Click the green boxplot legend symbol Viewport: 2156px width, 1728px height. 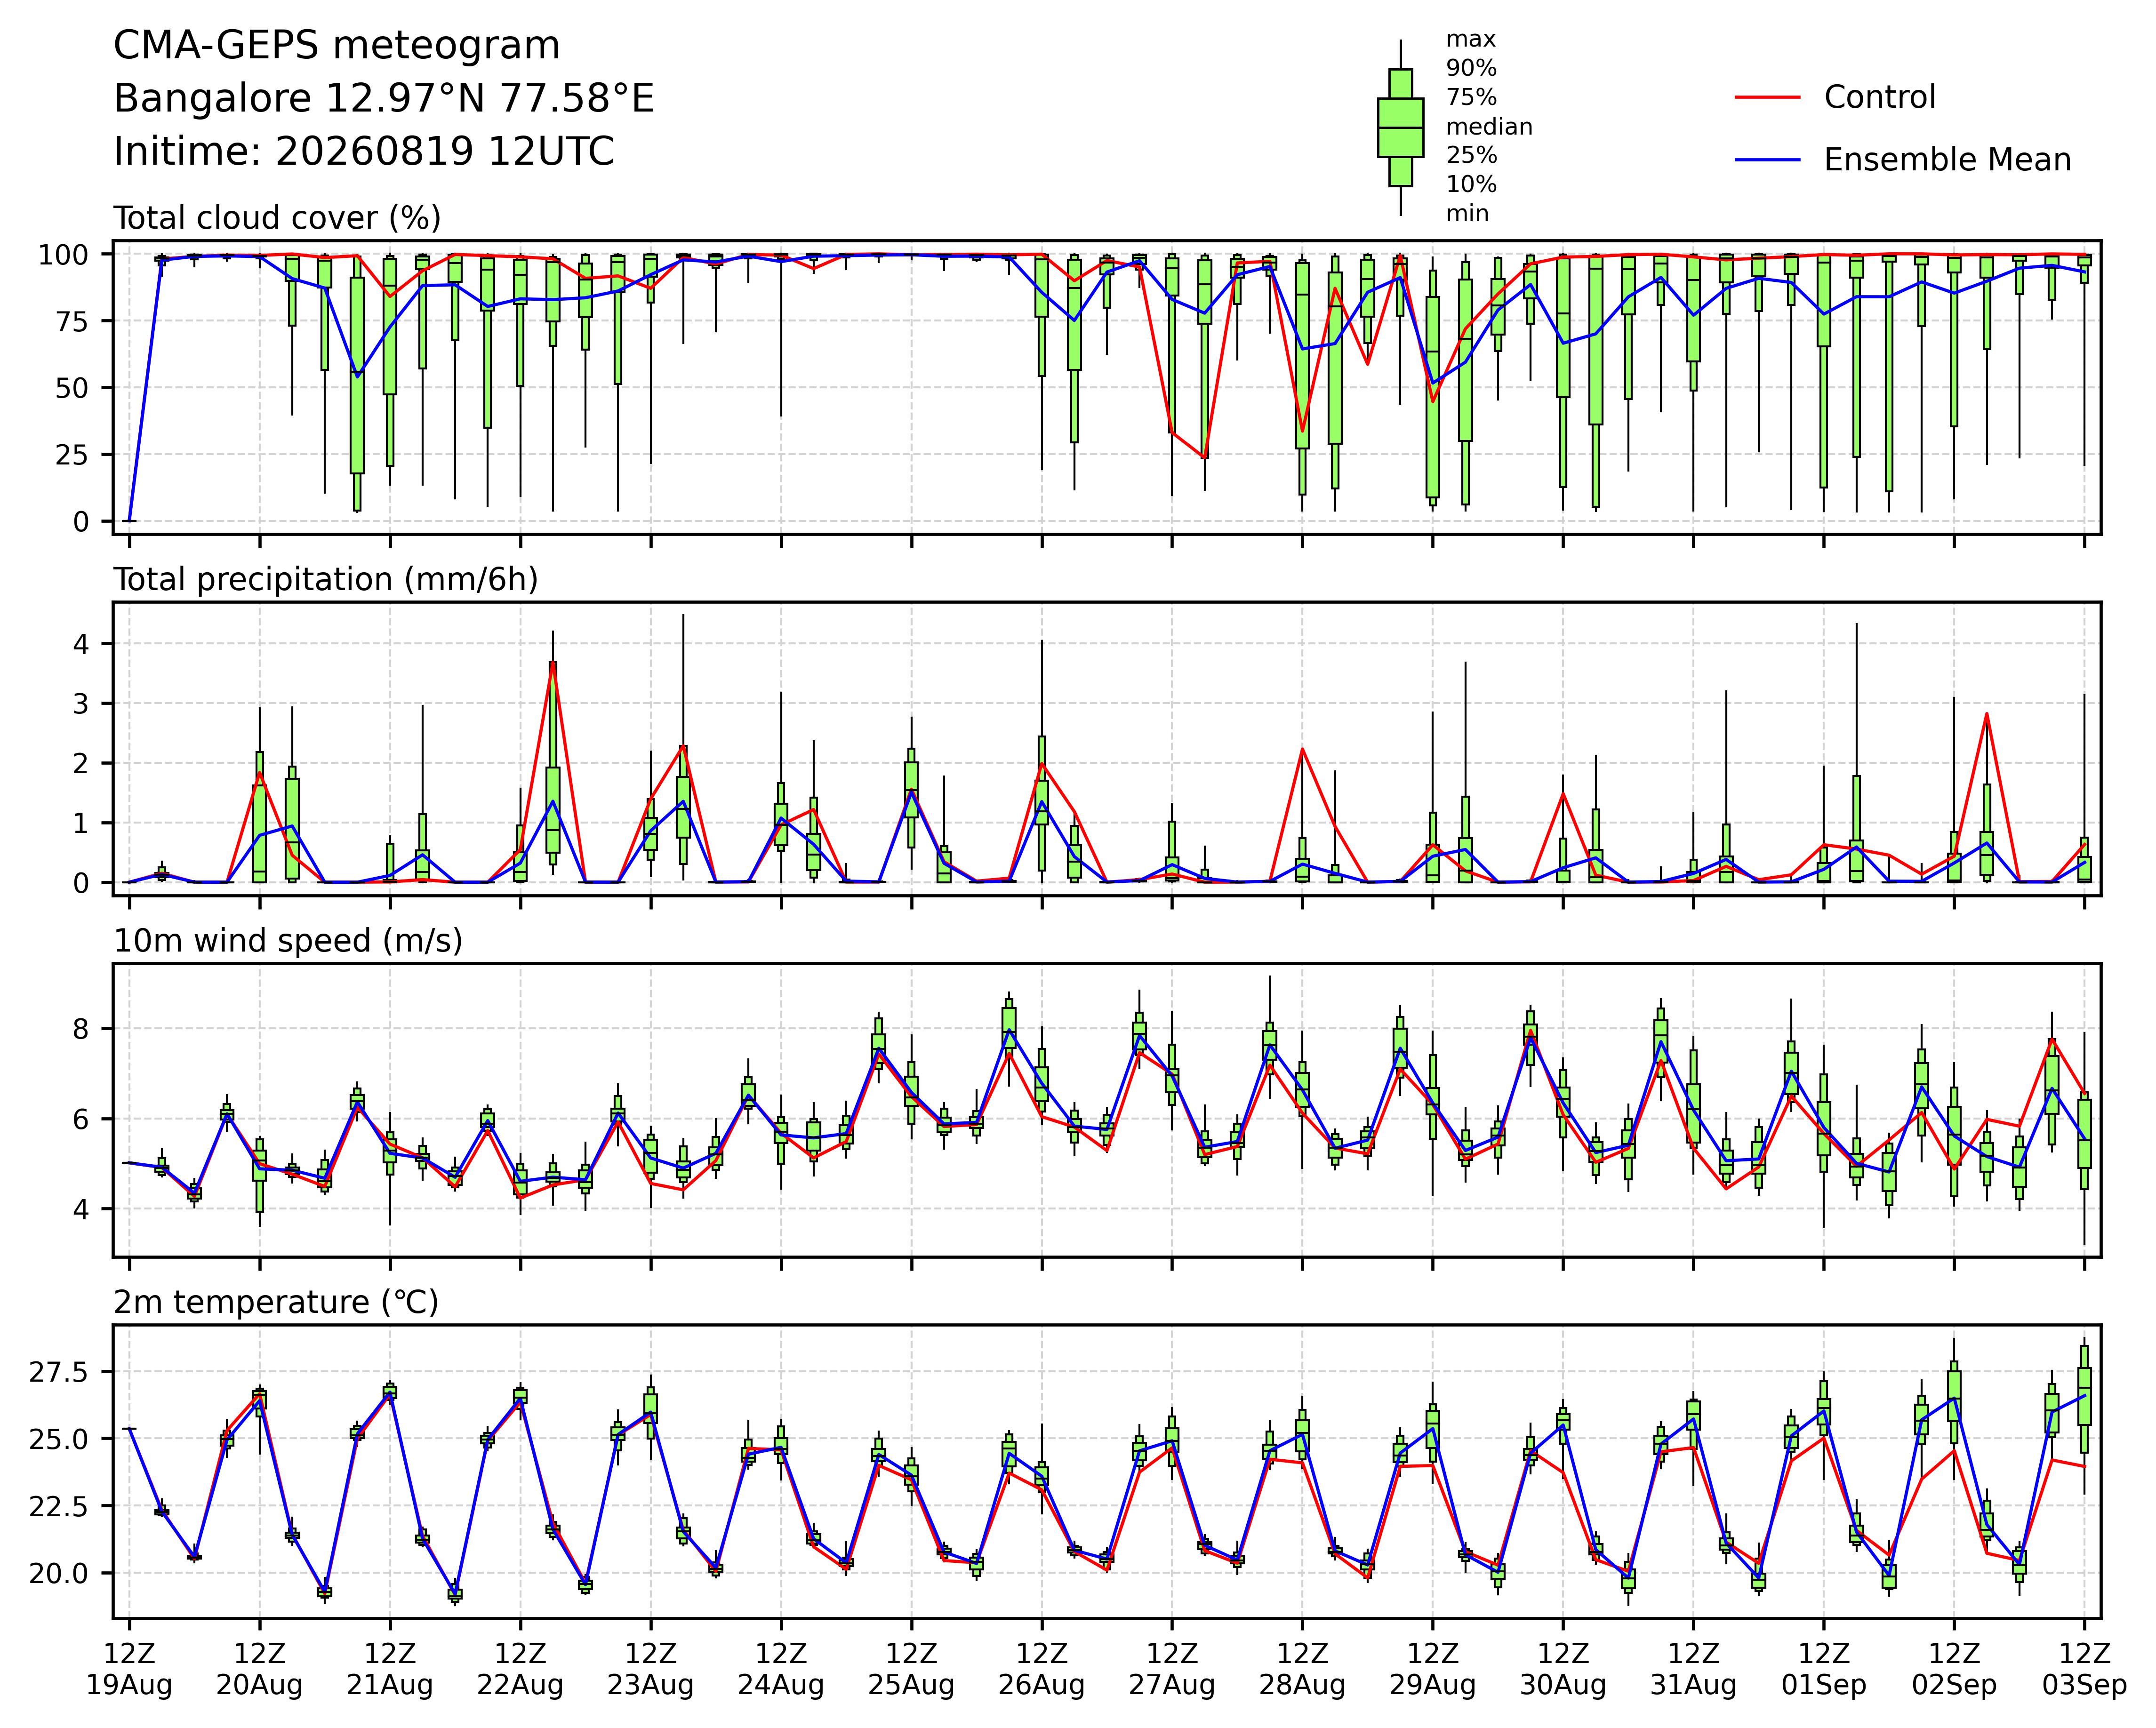pyautogui.click(x=1400, y=127)
